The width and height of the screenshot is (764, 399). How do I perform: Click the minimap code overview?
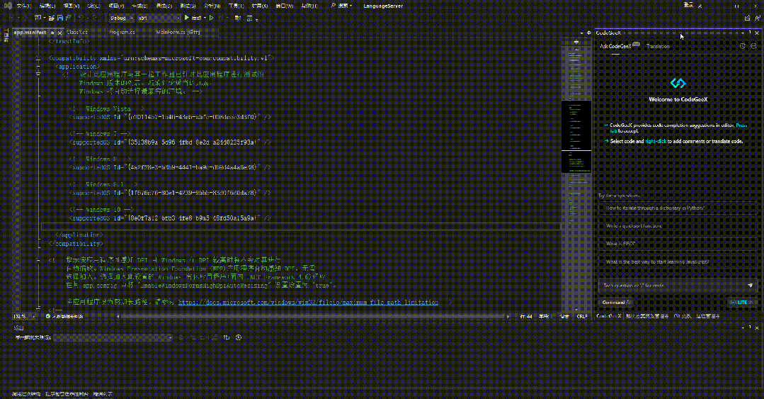click(x=576, y=176)
